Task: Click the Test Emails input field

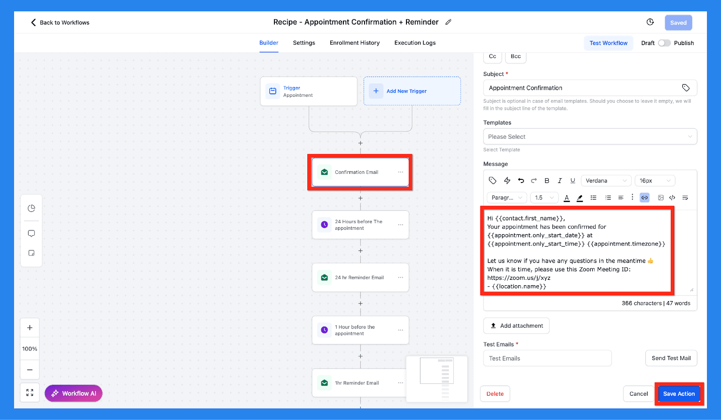Action: (548, 358)
